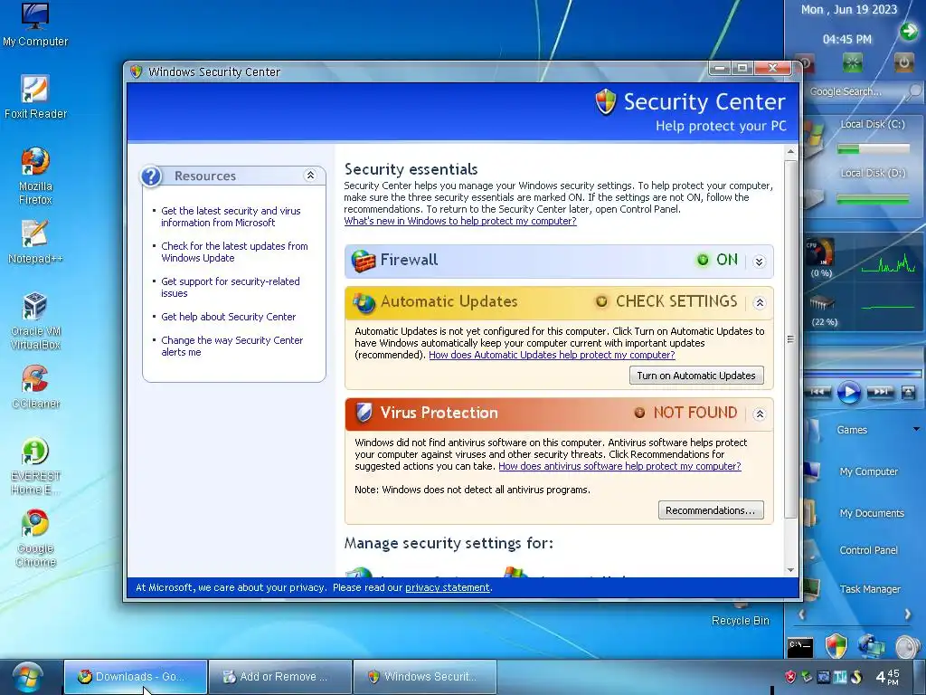
Task: Click the Firewall brick wall icon
Action: coord(364,261)
